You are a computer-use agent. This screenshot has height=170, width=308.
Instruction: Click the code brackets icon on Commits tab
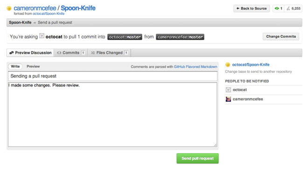(x=59, y=53)
